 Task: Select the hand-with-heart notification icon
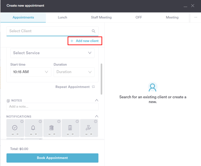pyautogui.click(x=88, y=128)
